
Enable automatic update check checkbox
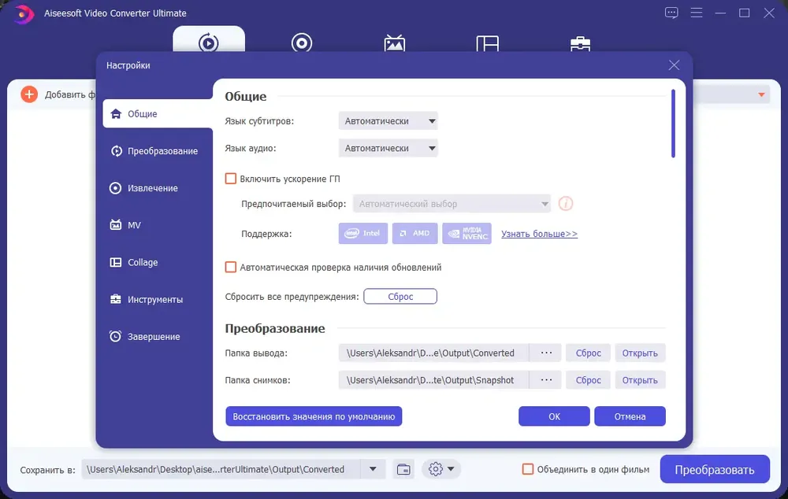231,267
